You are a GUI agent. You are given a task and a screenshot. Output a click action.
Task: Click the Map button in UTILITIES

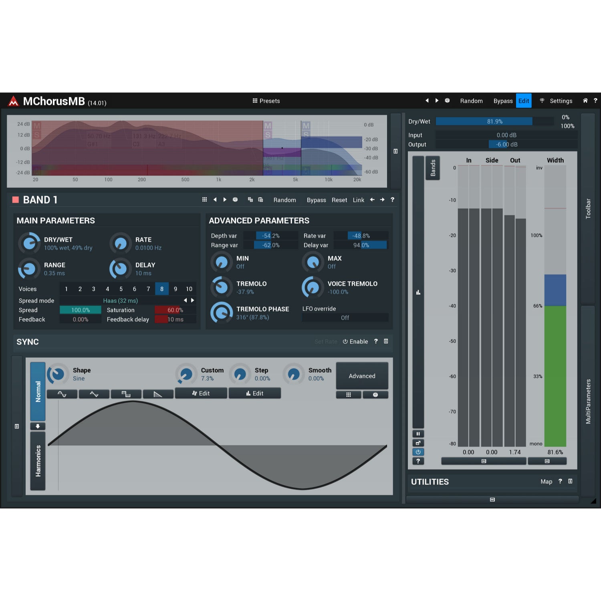(546, 482)
